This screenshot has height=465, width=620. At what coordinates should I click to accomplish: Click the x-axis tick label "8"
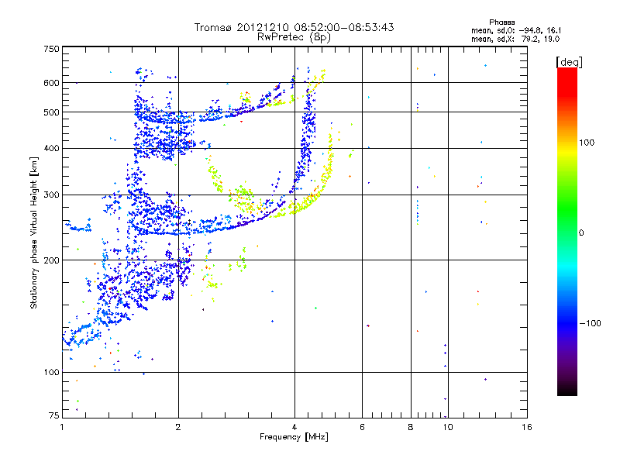411,427
